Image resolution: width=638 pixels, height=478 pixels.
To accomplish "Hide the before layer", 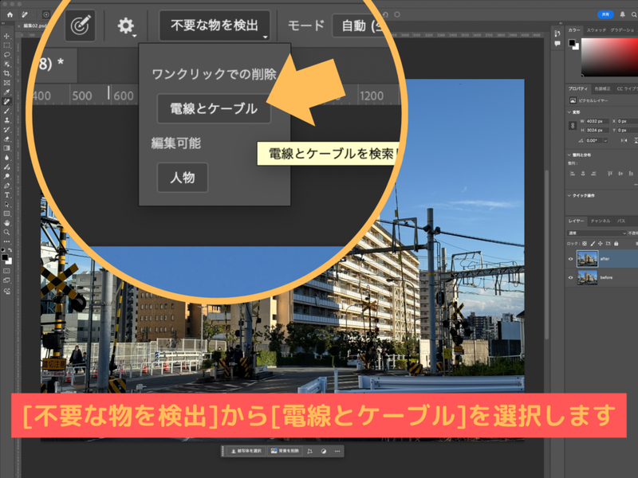I will (x=570, y=277).
